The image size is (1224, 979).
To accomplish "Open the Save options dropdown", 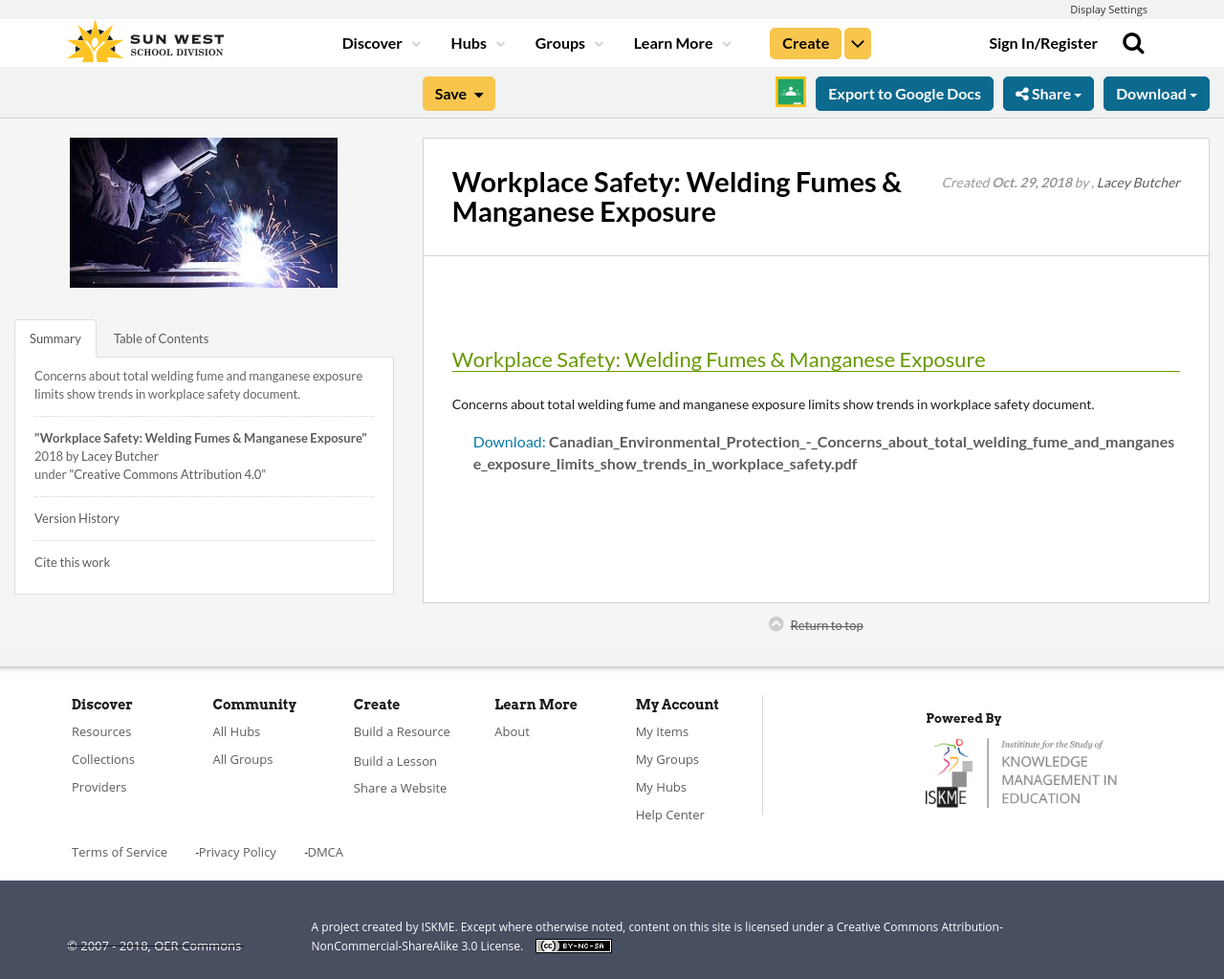I will click(458, 93).
